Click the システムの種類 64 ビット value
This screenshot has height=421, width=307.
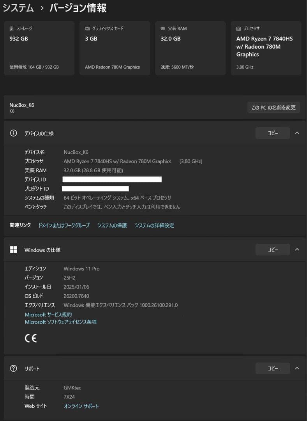click(117, 198)
